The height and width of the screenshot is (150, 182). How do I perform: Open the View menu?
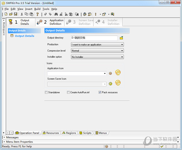click(x=20, y=9)
